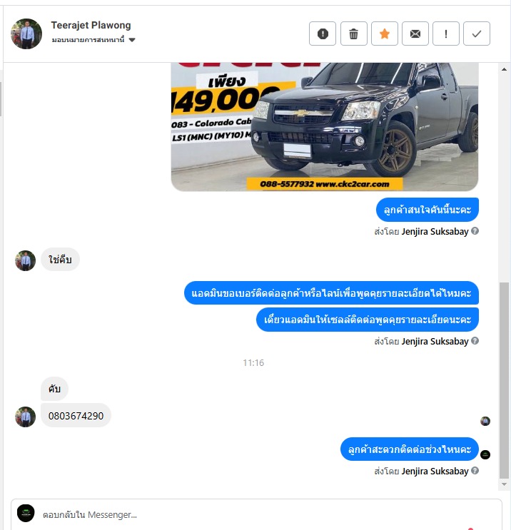Screen dimensions: 511x530
Task: Click the page avatar next to reply box
Action: pos(26,513)
